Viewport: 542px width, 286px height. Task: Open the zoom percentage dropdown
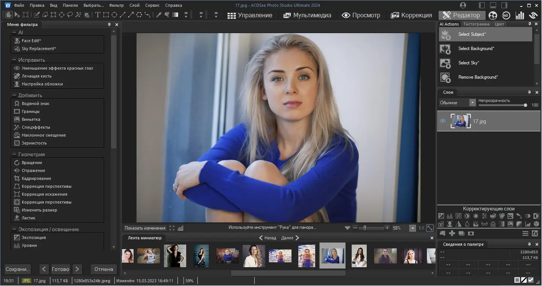tap(413, 228)
